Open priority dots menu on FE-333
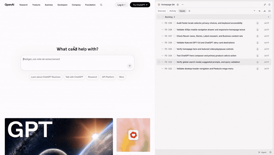Screen dimensions: 274x155 click(x=162, y=62)
